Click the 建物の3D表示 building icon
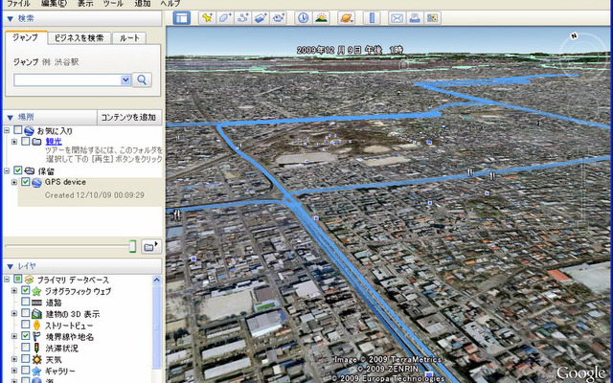 [x=36, y=314]
